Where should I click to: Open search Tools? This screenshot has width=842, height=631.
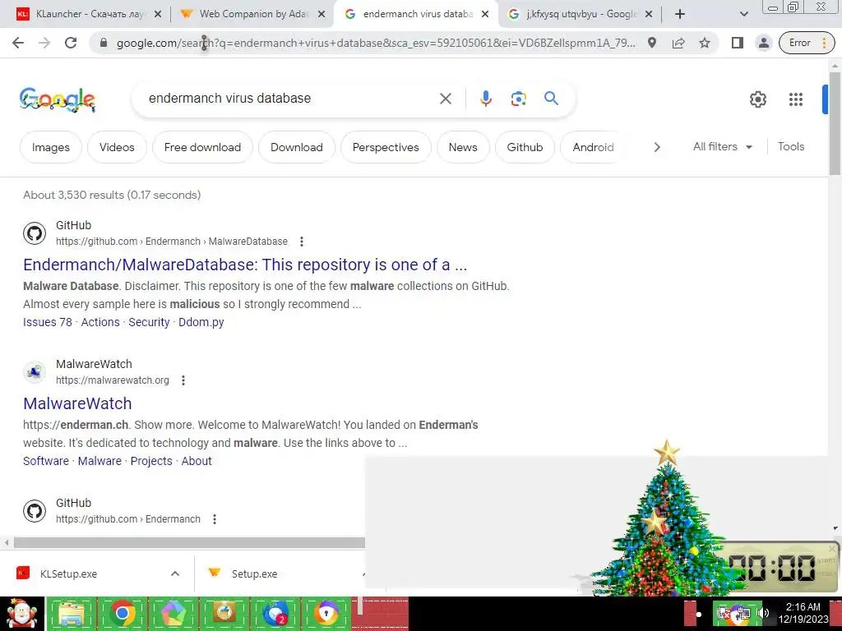[x=790, y=146]
